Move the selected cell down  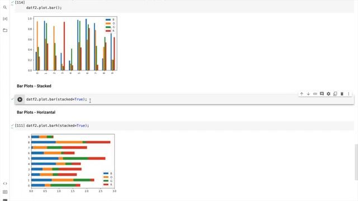pos(308,94)
